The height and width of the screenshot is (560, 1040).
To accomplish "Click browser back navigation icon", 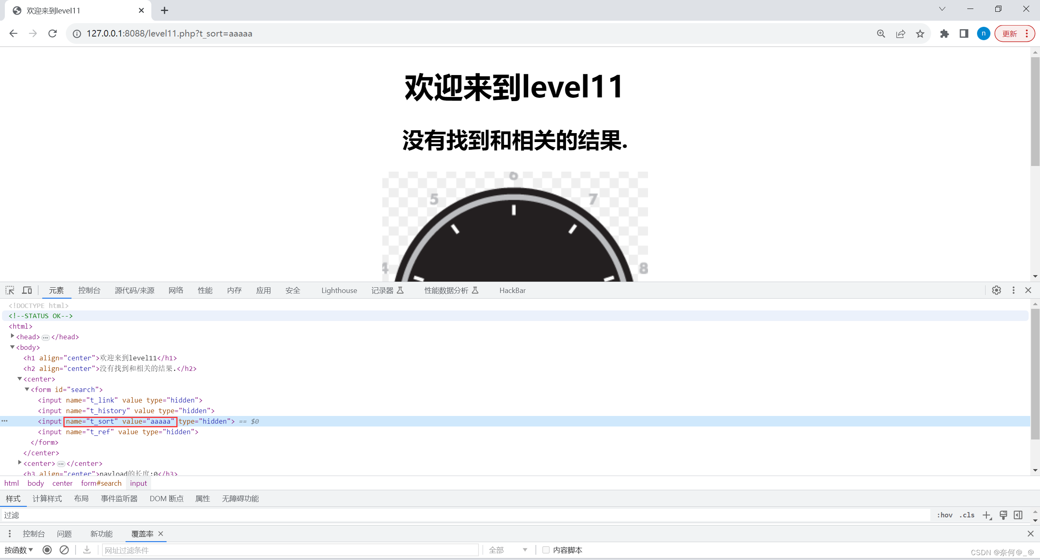I will pos(13,33).
